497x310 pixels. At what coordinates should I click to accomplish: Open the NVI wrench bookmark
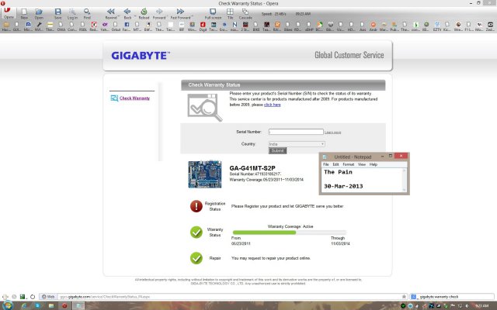pyautogui.click(x=40, y=26)
